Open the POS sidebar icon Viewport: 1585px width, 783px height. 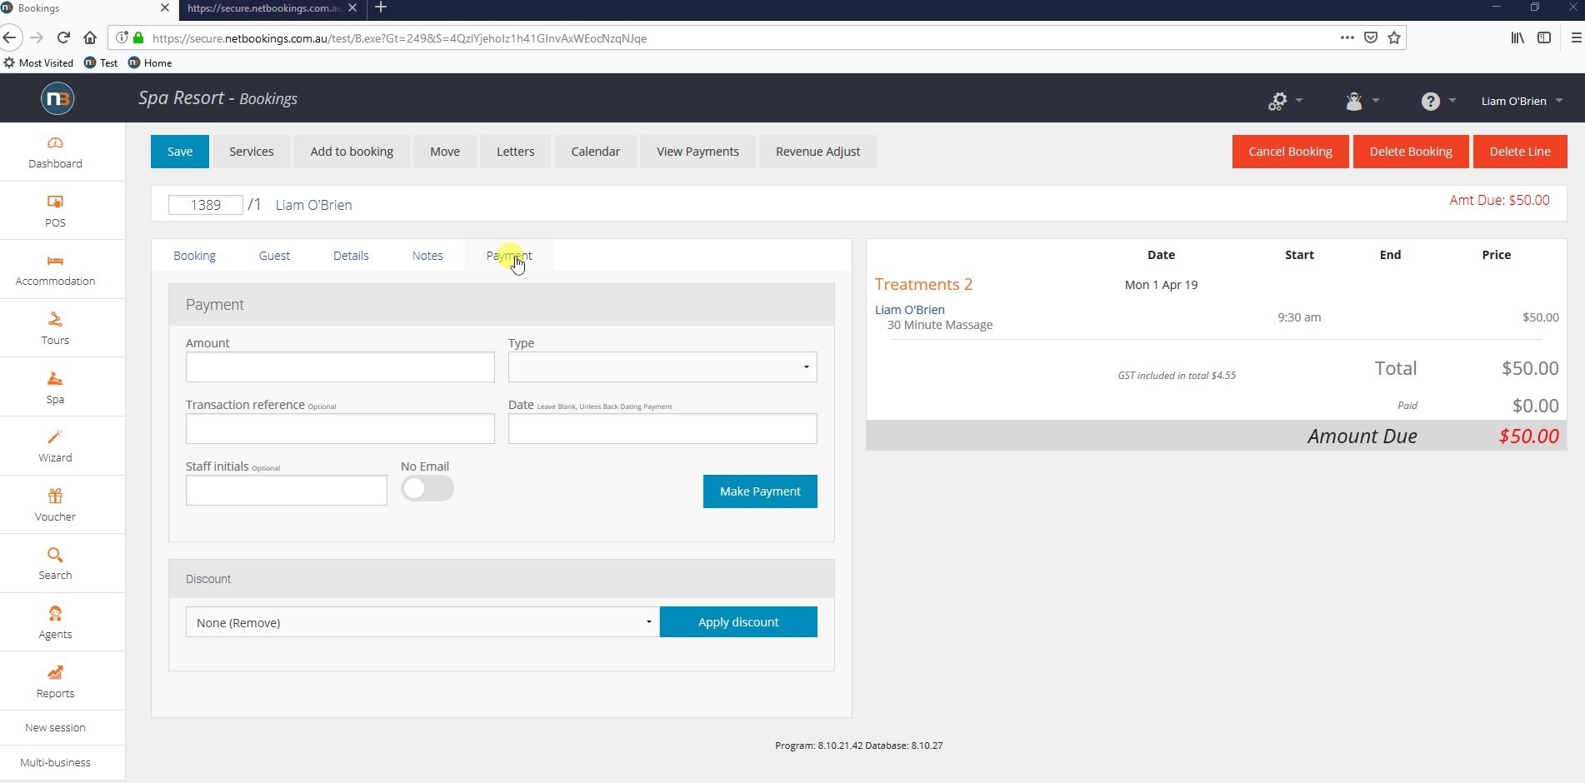pyautogui.click(x=55, y=202)
